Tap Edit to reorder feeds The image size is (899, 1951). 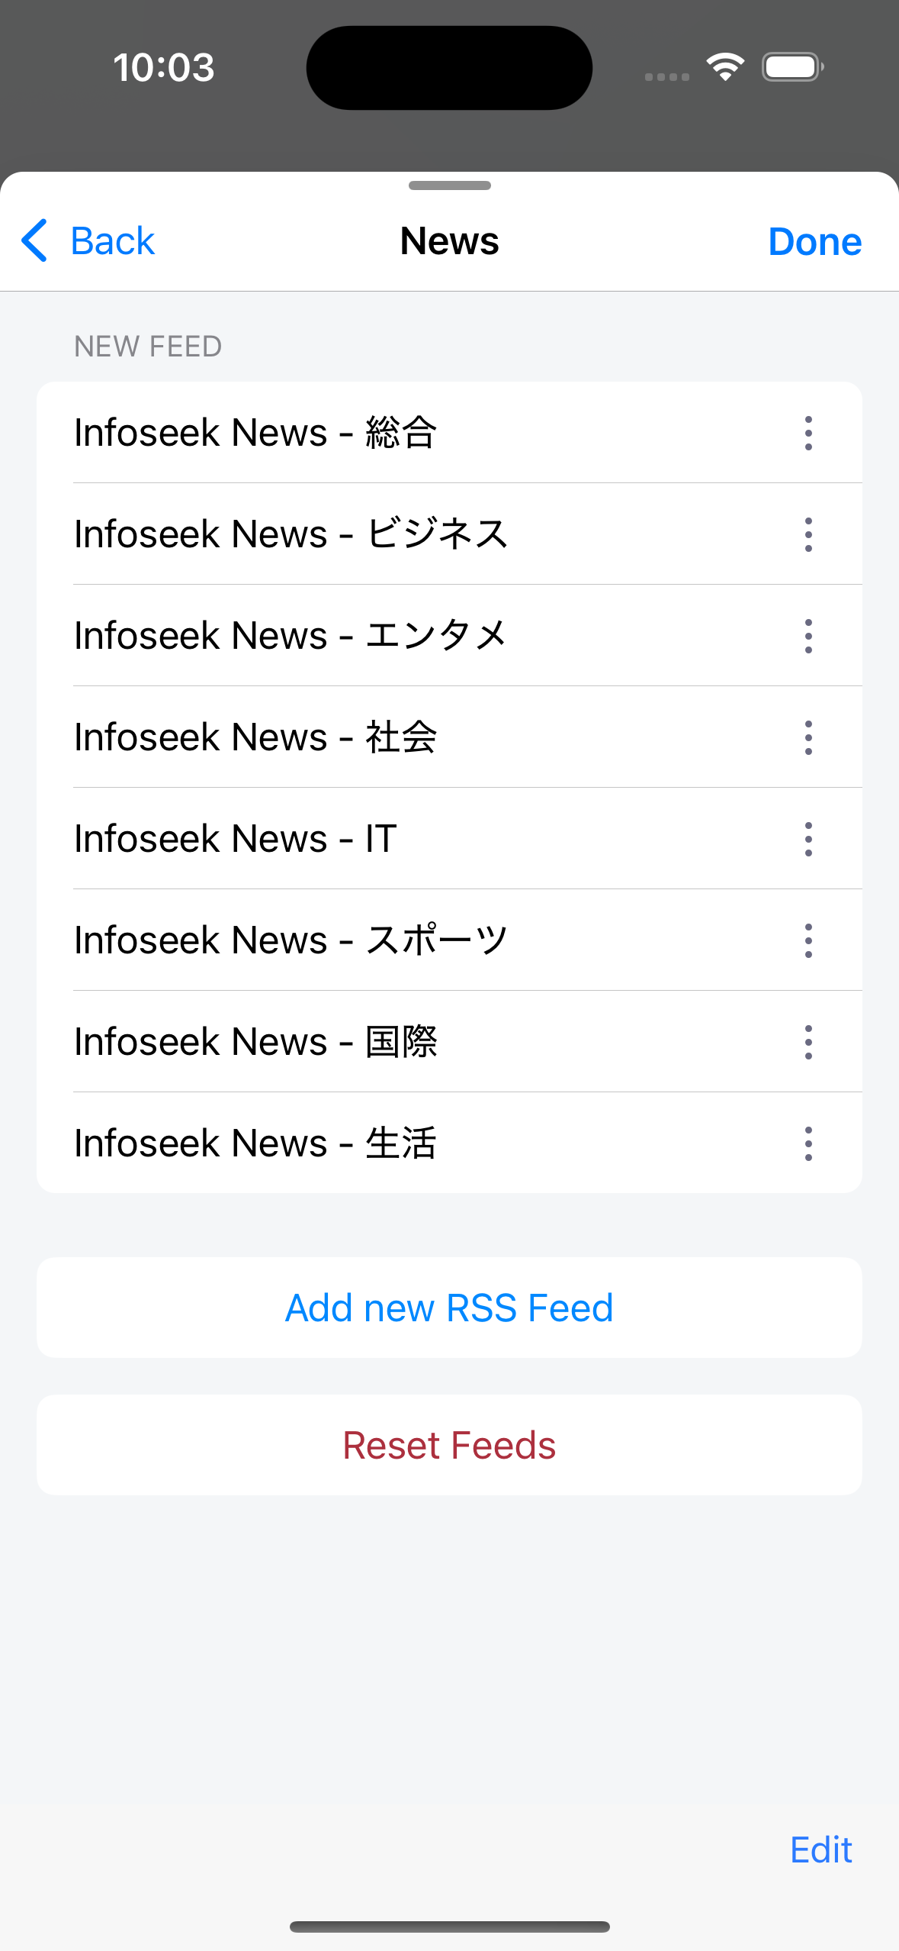pyautogui.click(x=820, y=1849)
